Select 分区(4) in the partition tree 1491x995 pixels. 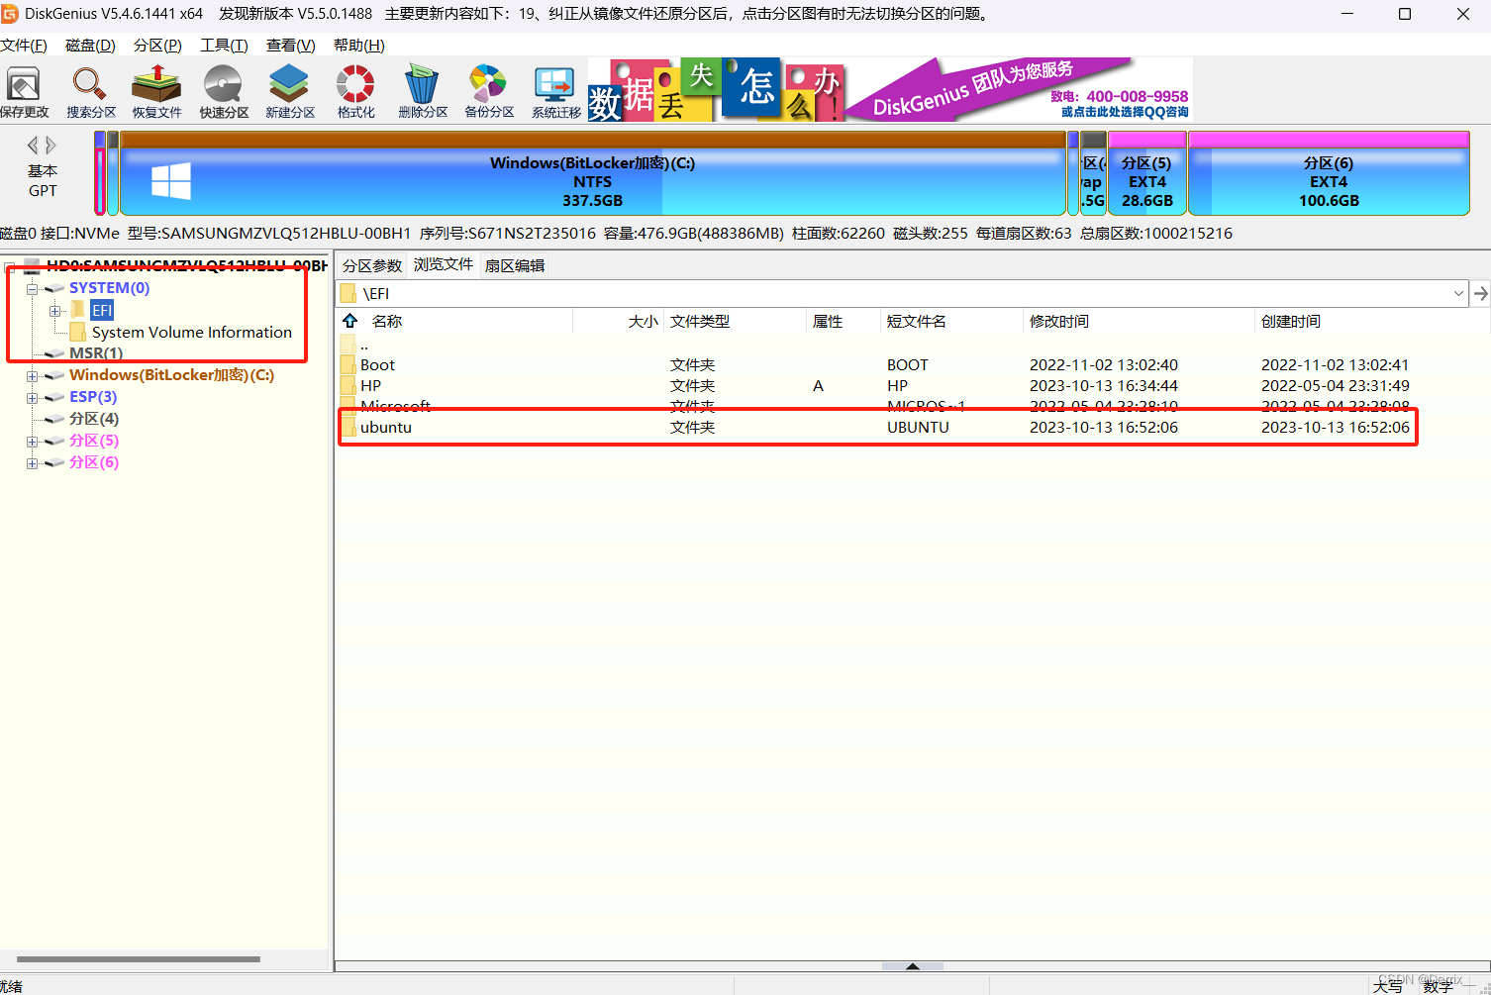94,419
